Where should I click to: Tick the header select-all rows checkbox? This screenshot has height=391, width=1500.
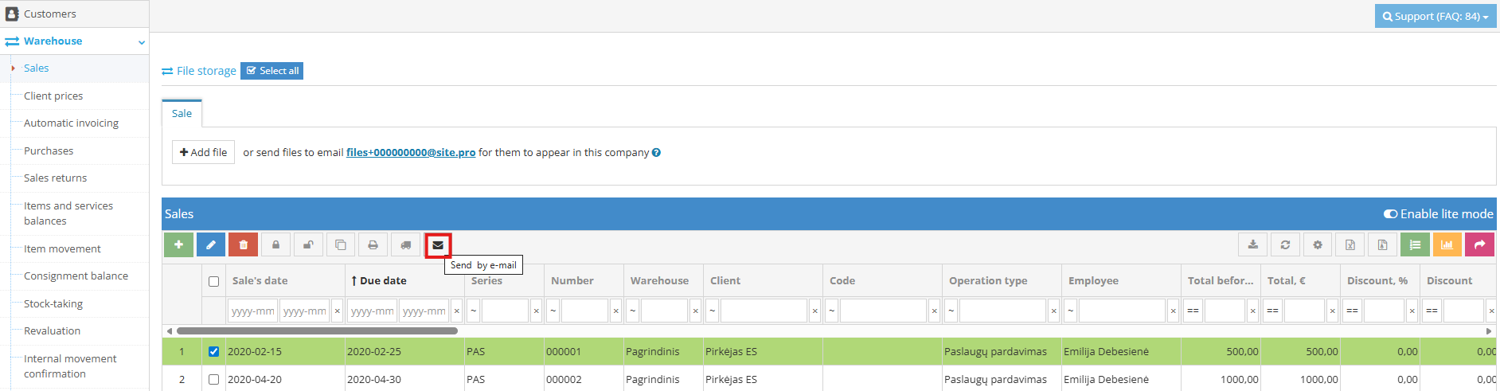tap(213, 281)
